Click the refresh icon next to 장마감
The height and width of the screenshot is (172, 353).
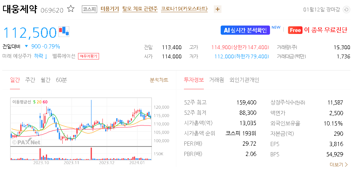pos(346,10)
